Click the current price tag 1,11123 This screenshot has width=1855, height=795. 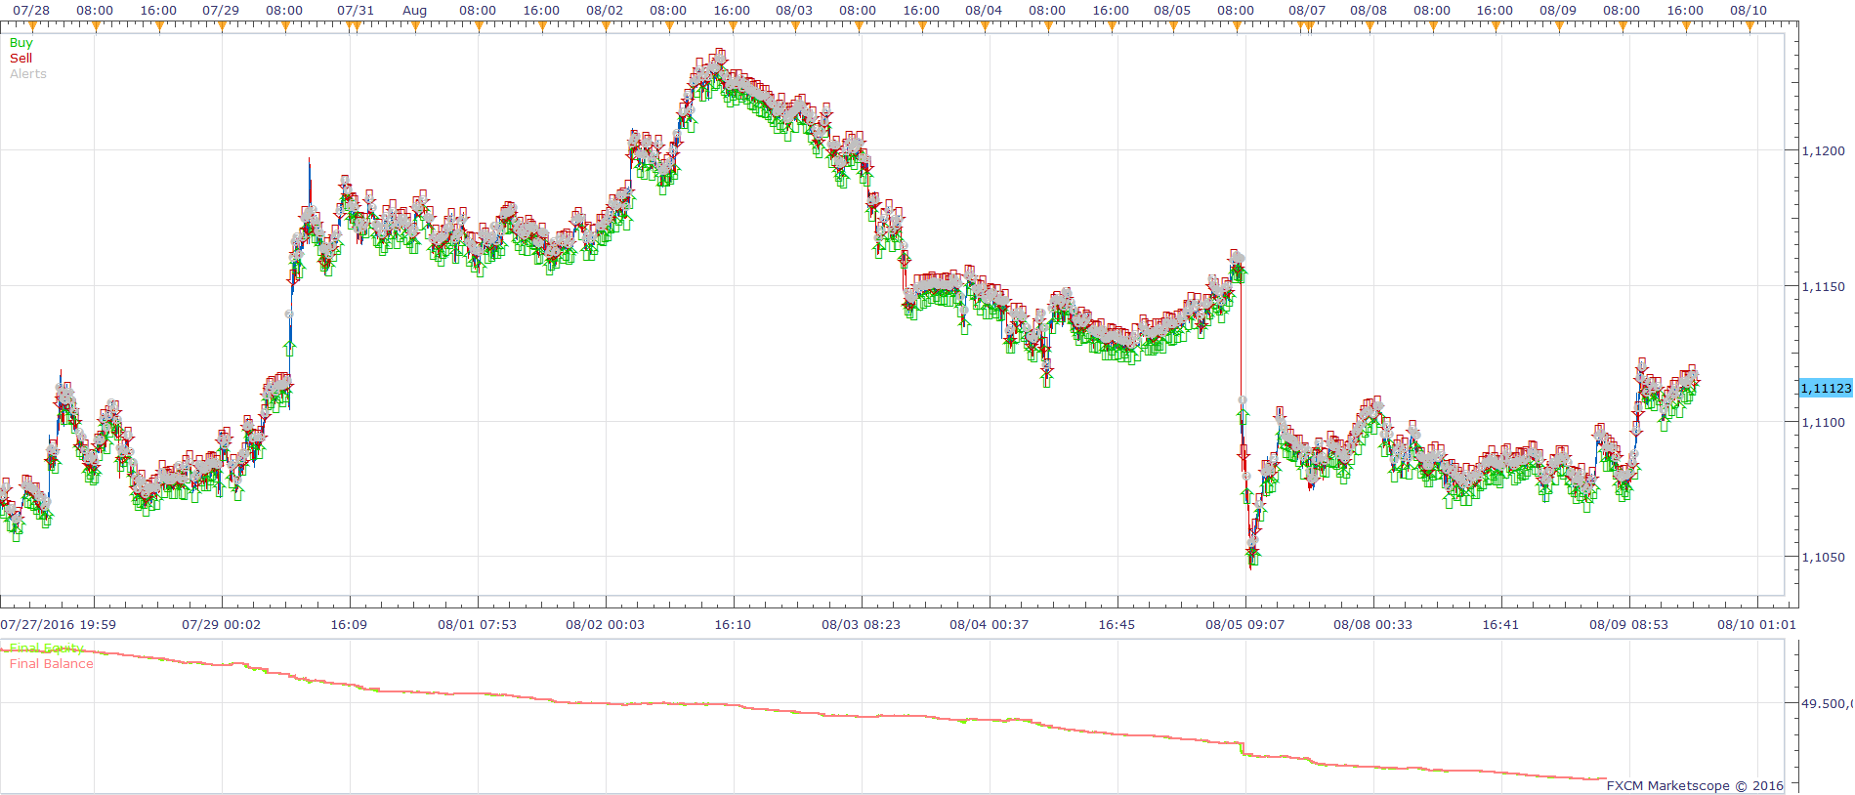pyautogui.click(x=1826, y=389)
